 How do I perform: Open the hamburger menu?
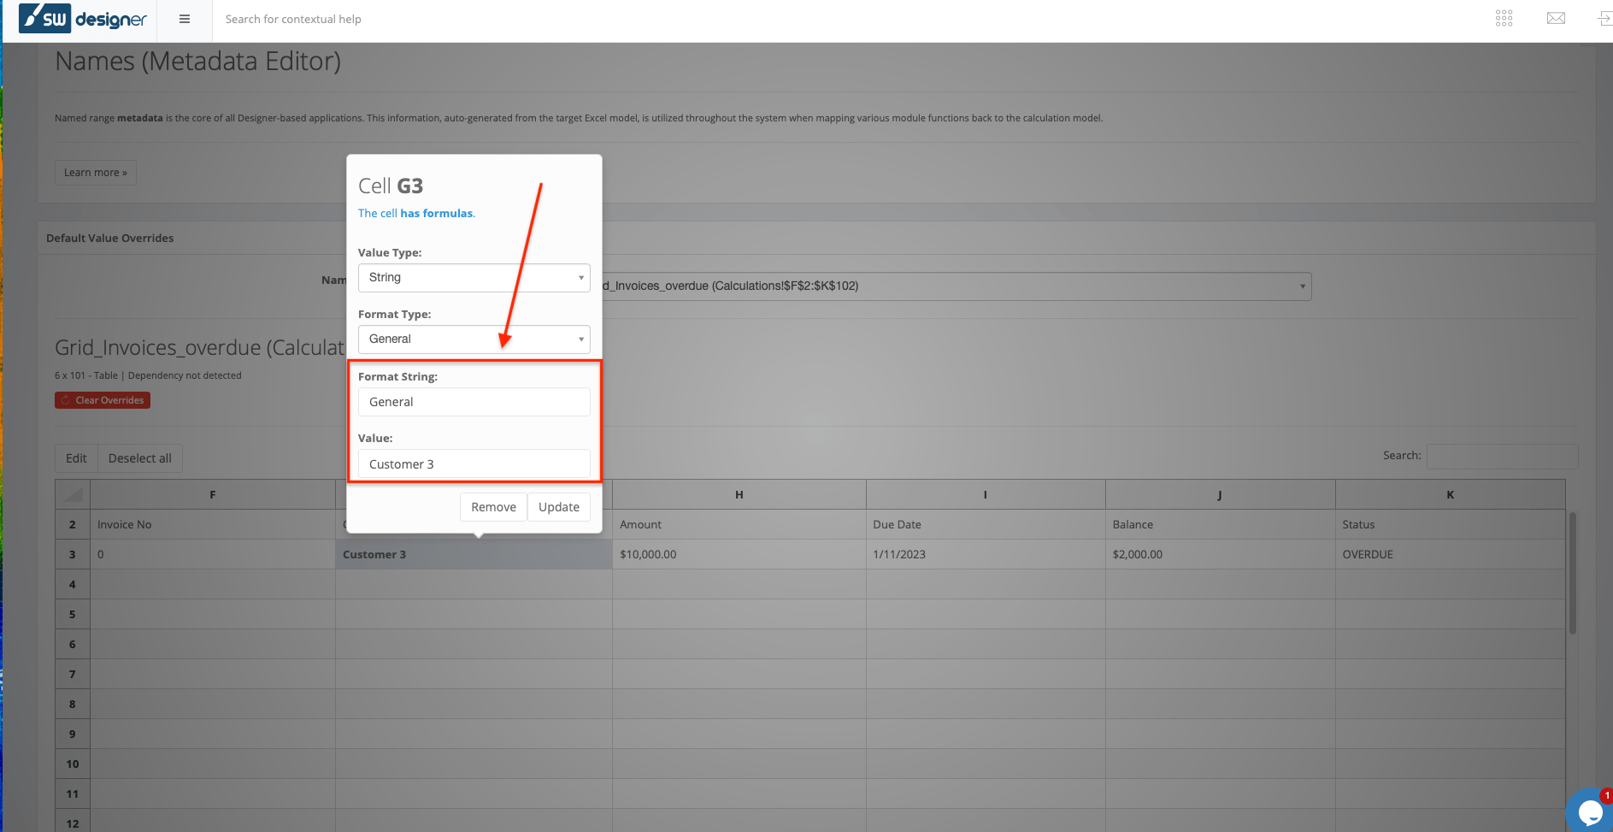185,19
